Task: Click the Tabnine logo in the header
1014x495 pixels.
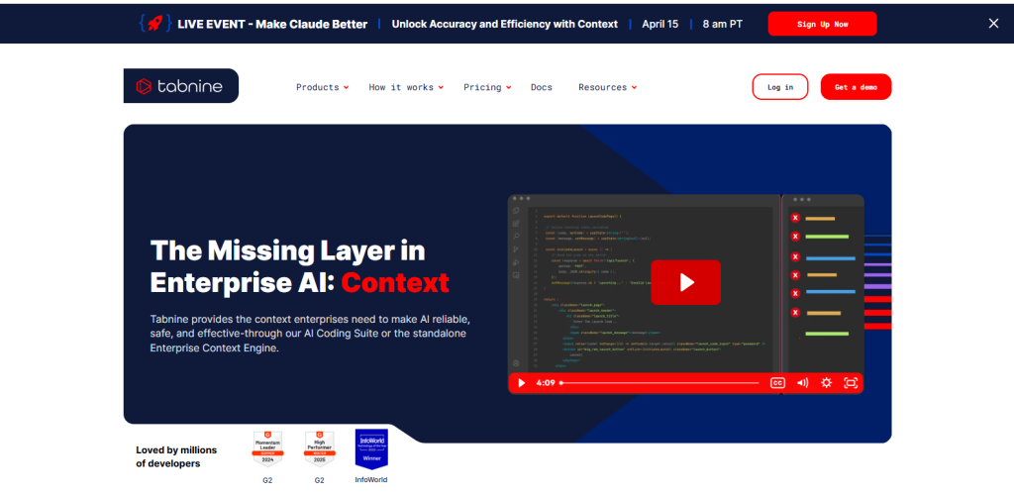Action: [x=180, y=86]
